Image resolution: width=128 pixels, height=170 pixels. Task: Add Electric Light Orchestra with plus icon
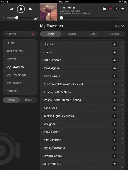click(115, 116)
